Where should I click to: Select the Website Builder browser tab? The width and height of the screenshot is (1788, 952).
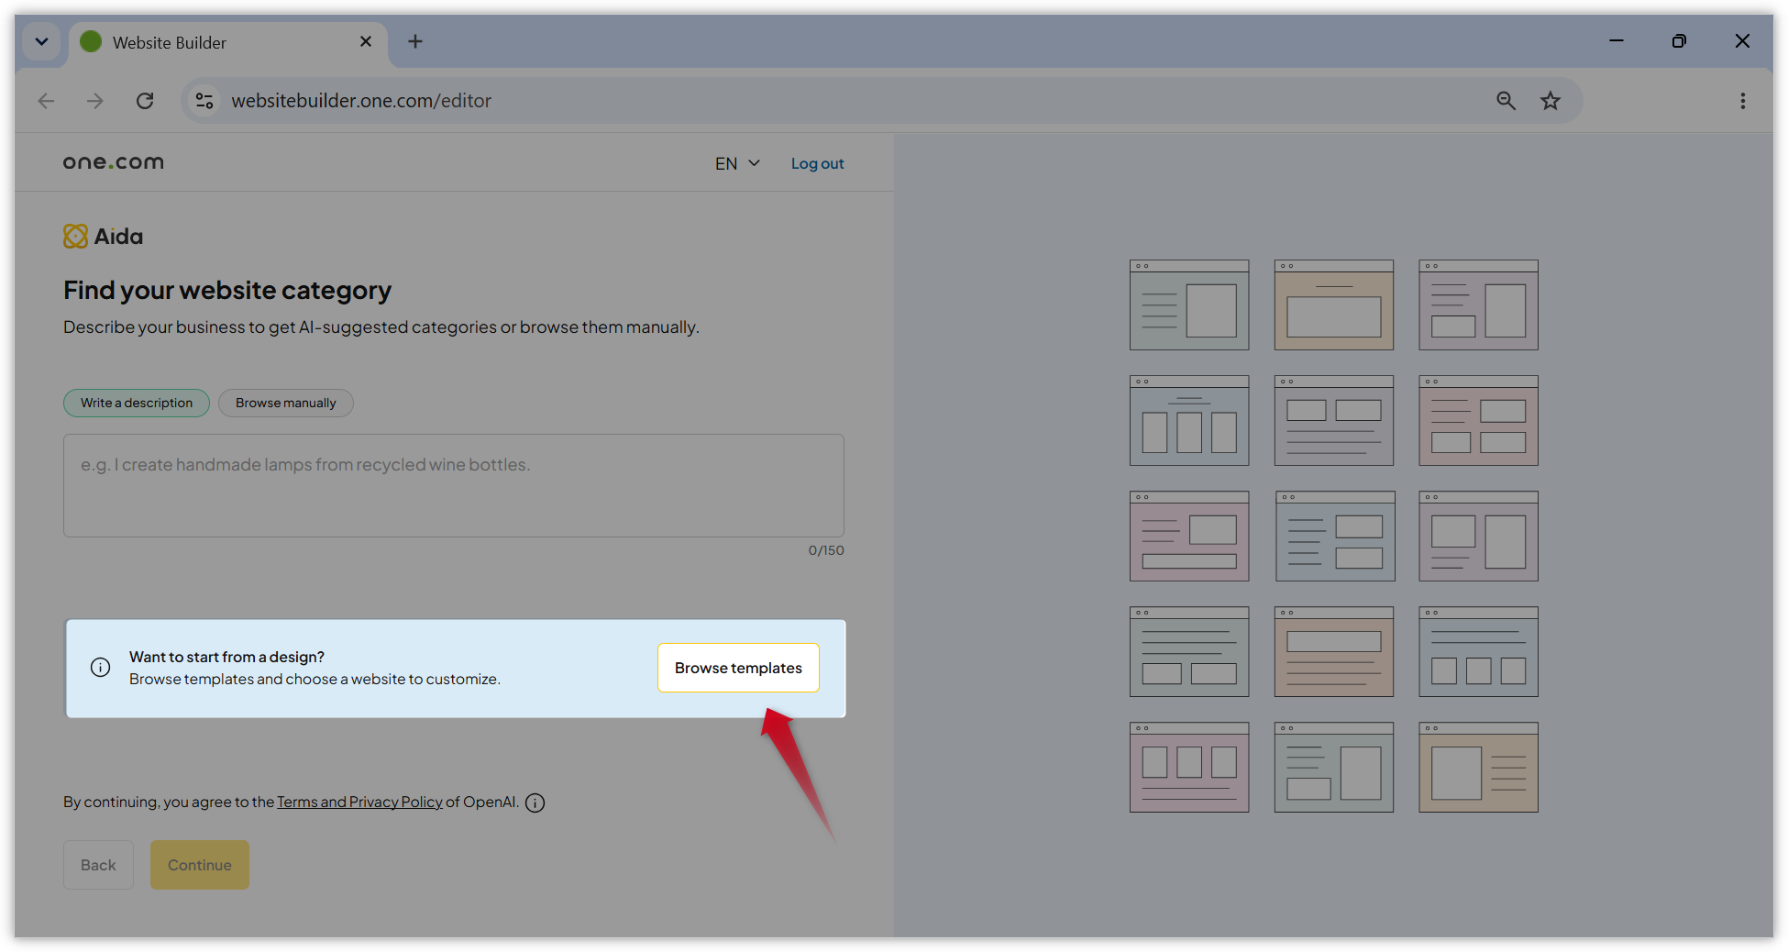(x=228, y=42)
